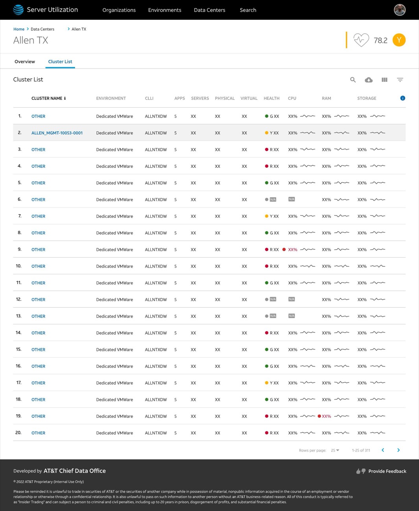419x511 pixels.
Task: Click thumbs feedback icon in footer
Action: click(361, 471)
